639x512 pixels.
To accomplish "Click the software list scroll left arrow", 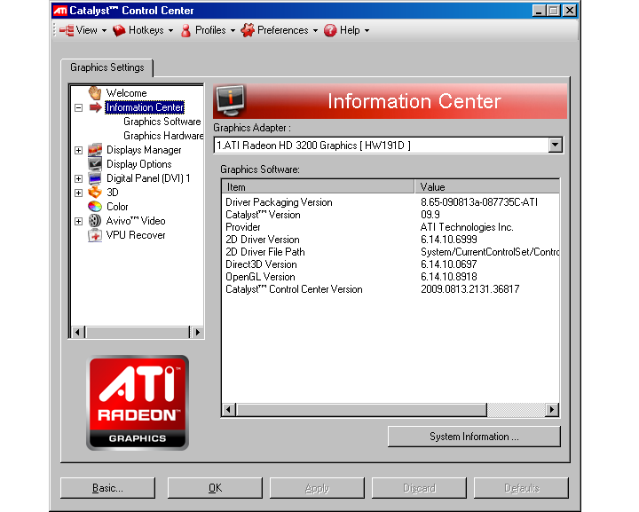I will click(229, 409).
